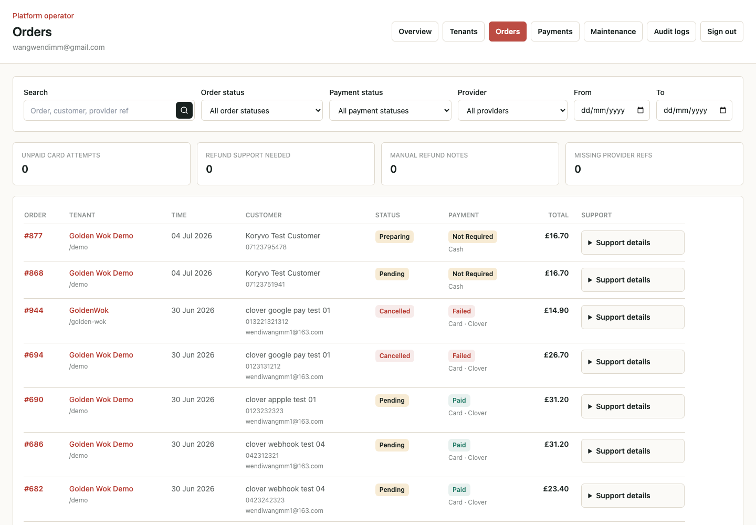756x525 pixels.
Task: Click the ORDER column header
Action: [35, 215]
